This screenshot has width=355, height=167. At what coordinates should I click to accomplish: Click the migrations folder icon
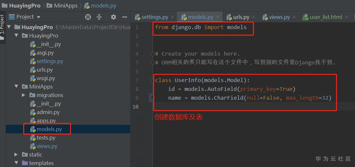pyautogui.click(x=32, y=95)
